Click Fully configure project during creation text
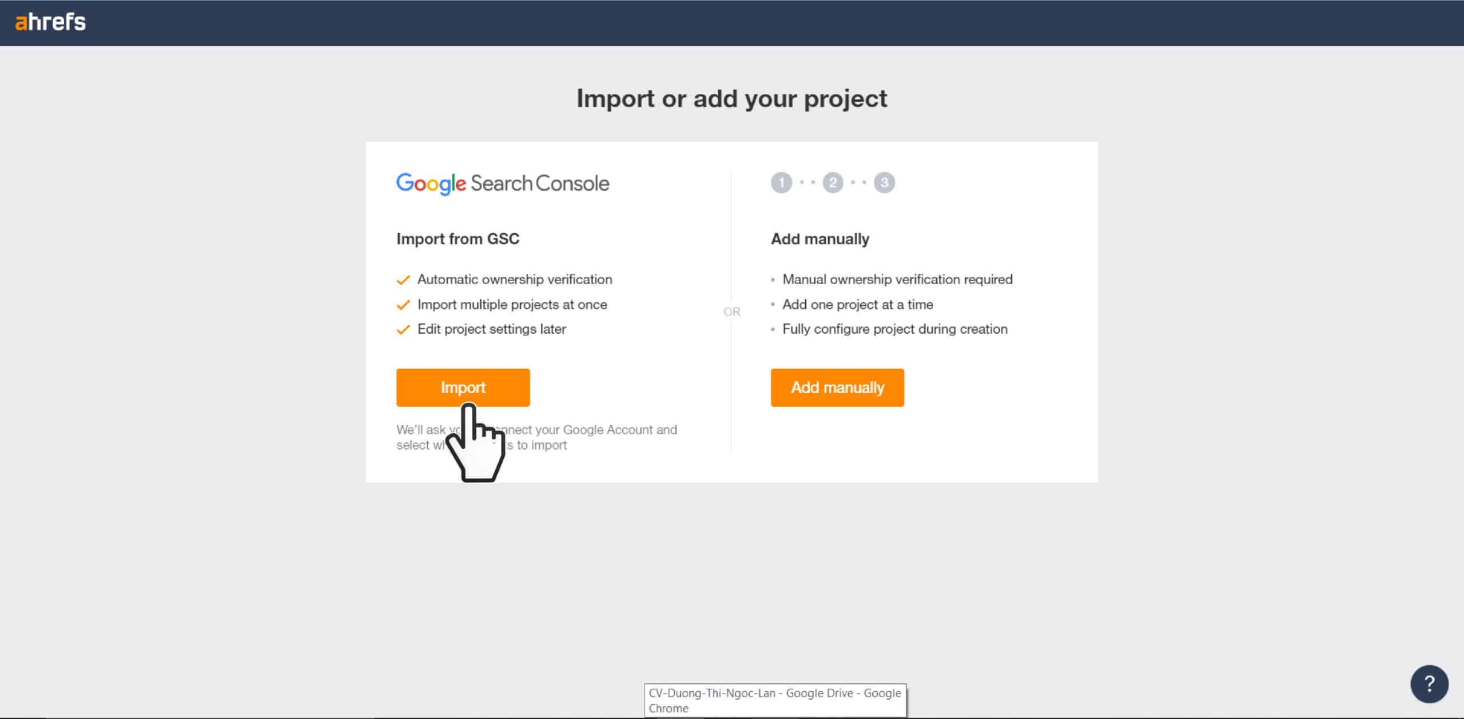The height and width of the screenshot is (719, 1464). coord(895,329)
